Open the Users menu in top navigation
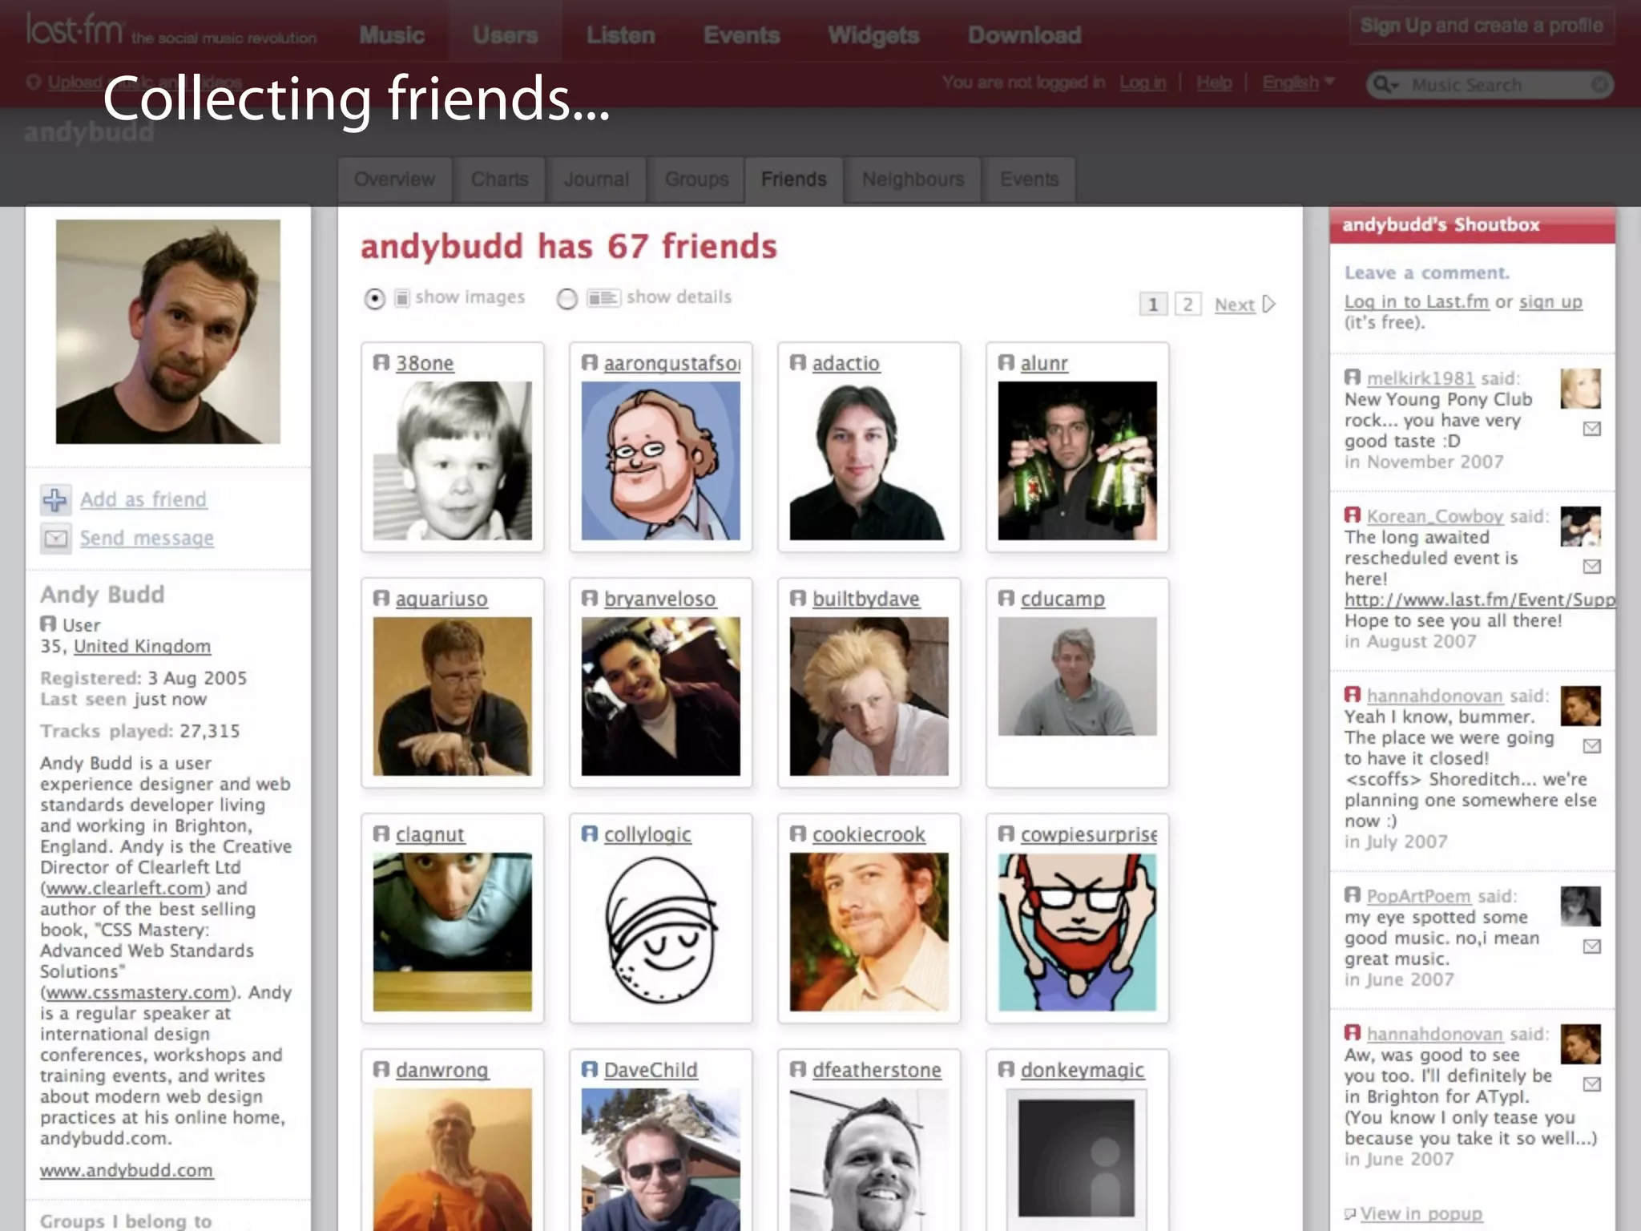The width and height of the screenshot is (1641, 1231). [505, 35]
